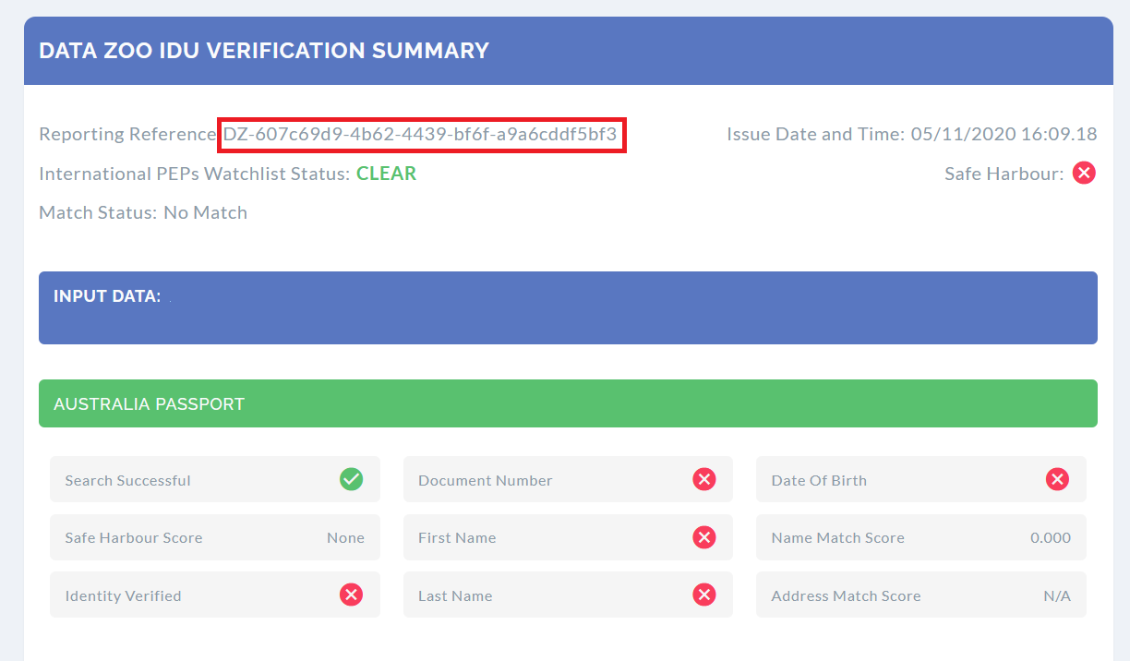Click the green check beside Search Successful
Screen dimensions: 1130x661
pos(351,479)
